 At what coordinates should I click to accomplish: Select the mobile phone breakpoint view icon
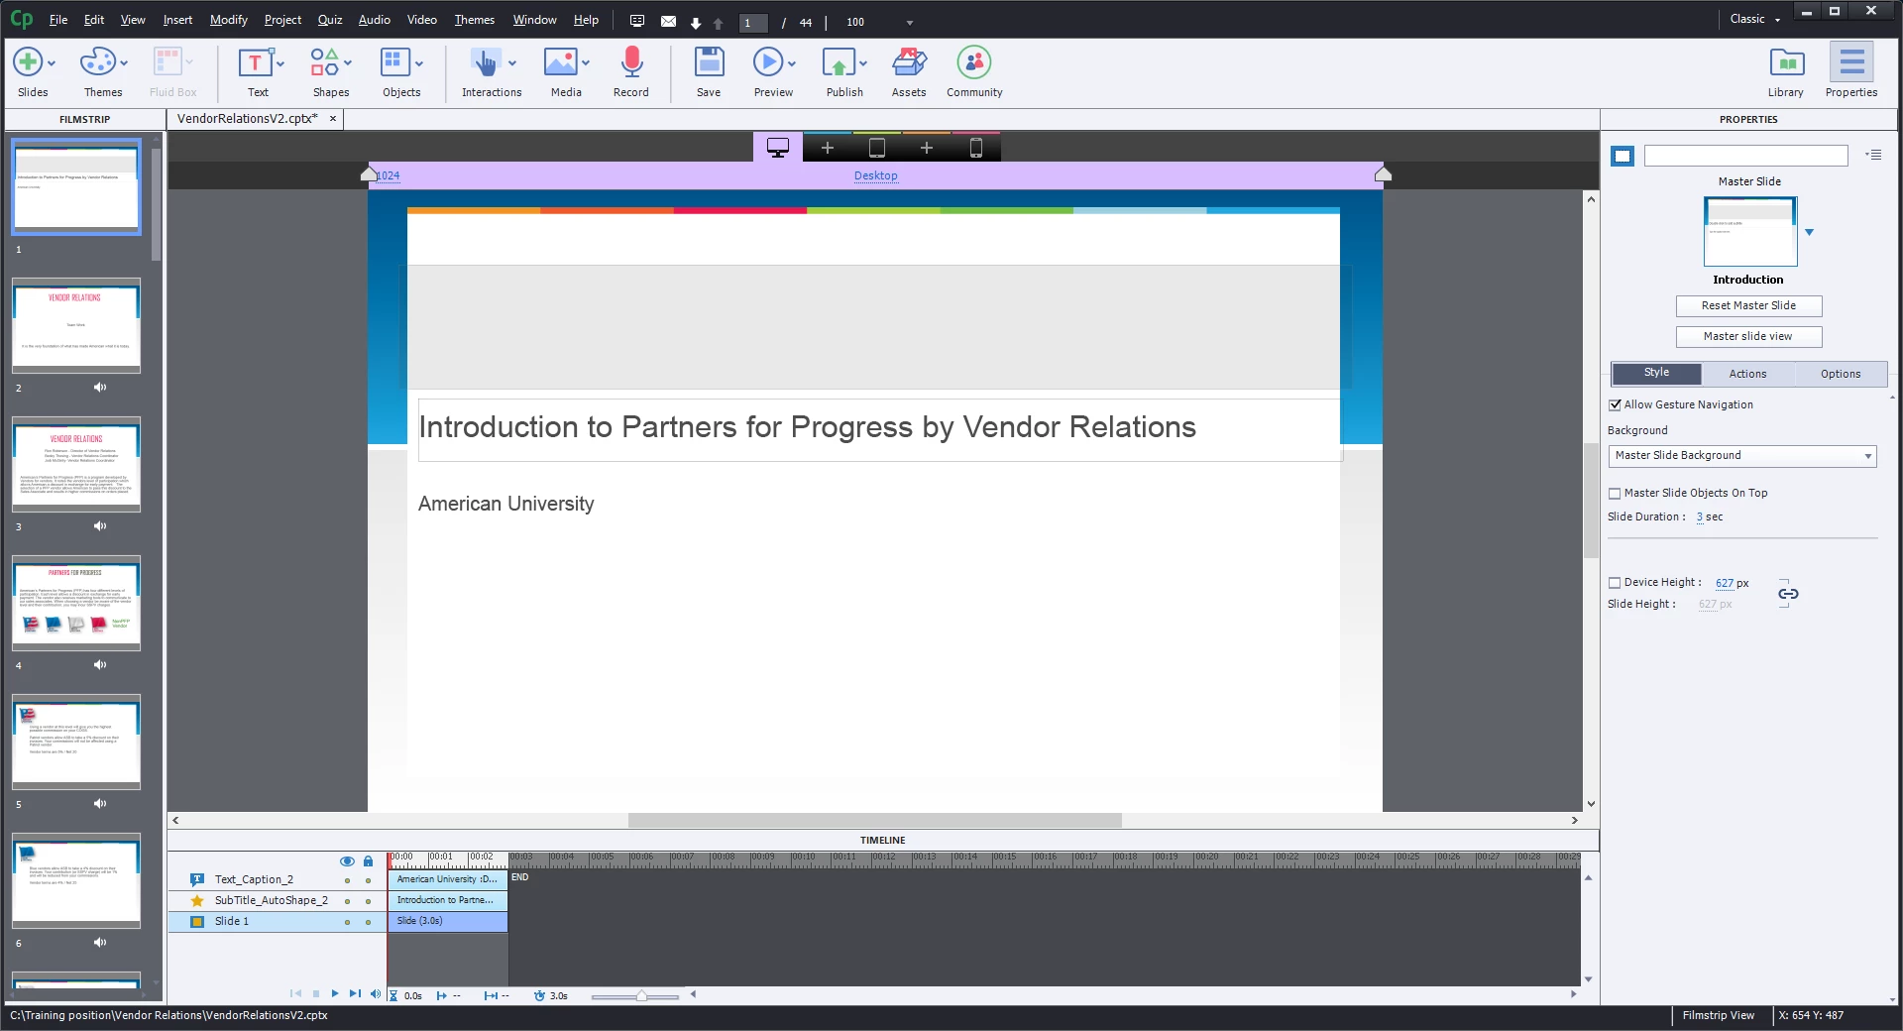tap(976, 148)
